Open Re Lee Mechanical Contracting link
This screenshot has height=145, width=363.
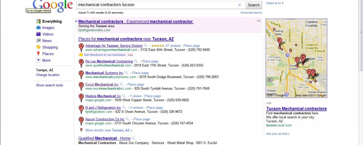click(109, 61)
